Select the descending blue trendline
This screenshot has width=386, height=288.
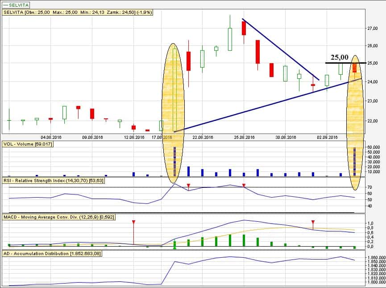tap(281, 49)
